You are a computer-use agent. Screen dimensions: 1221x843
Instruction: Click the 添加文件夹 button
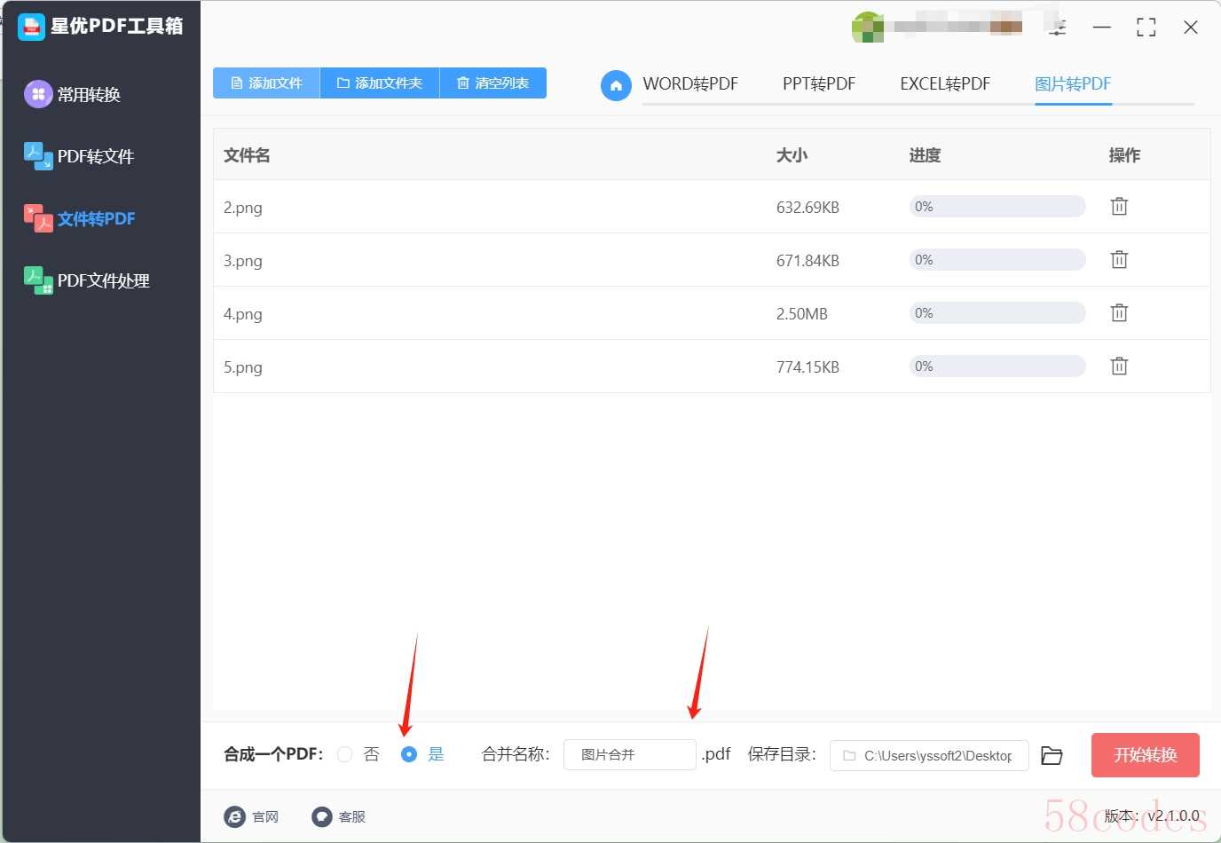(380, 83)
